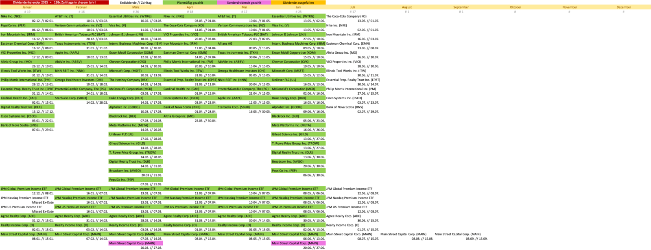Click the 'November' month header

tap(570, 7)
